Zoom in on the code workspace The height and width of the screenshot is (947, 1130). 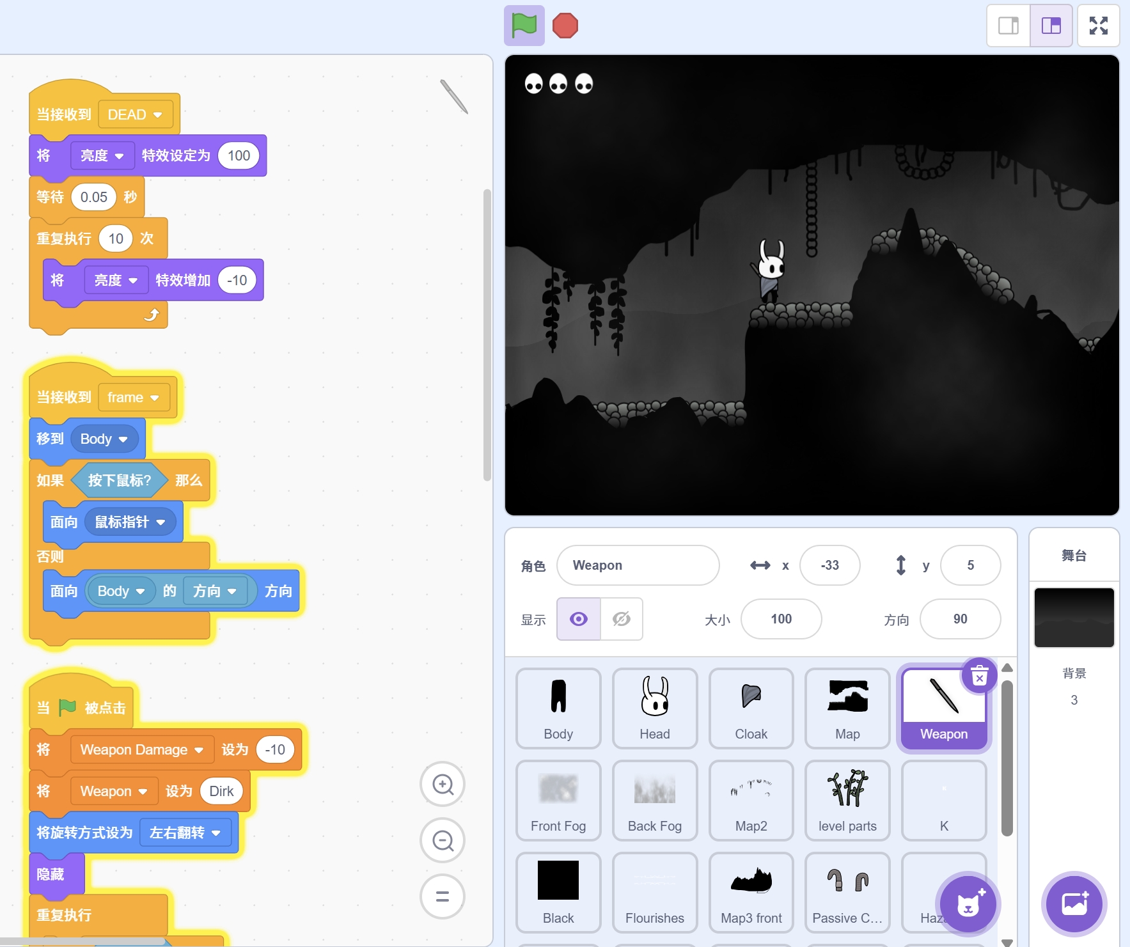443,784
